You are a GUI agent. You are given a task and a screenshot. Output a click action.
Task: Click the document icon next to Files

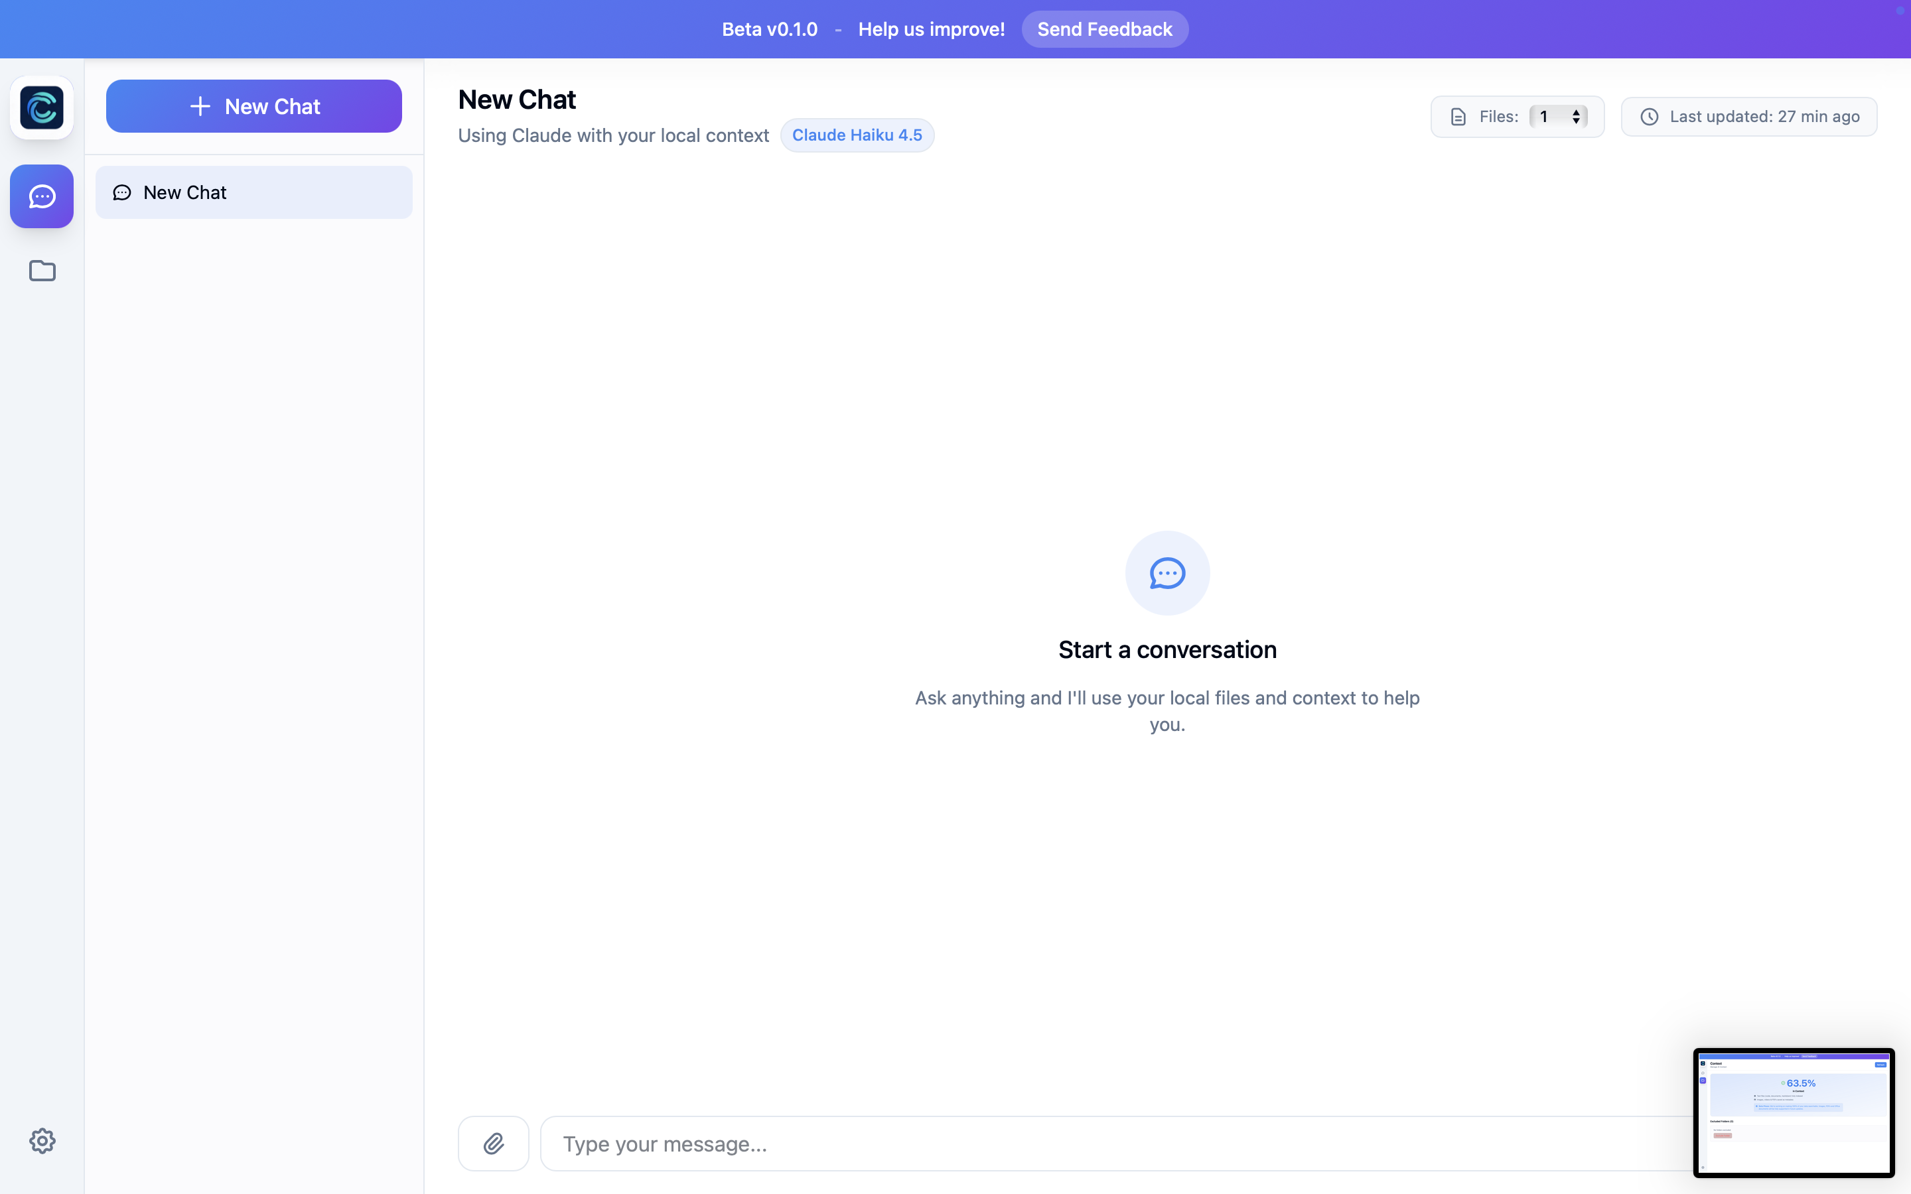[1457, 116]
